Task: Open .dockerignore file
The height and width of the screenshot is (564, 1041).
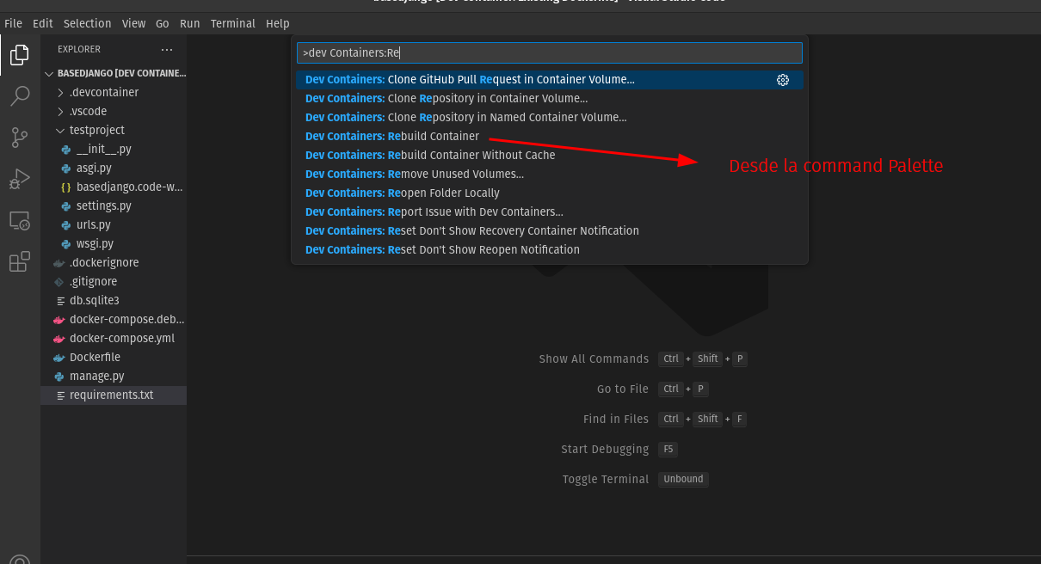Action: [114, 262]
